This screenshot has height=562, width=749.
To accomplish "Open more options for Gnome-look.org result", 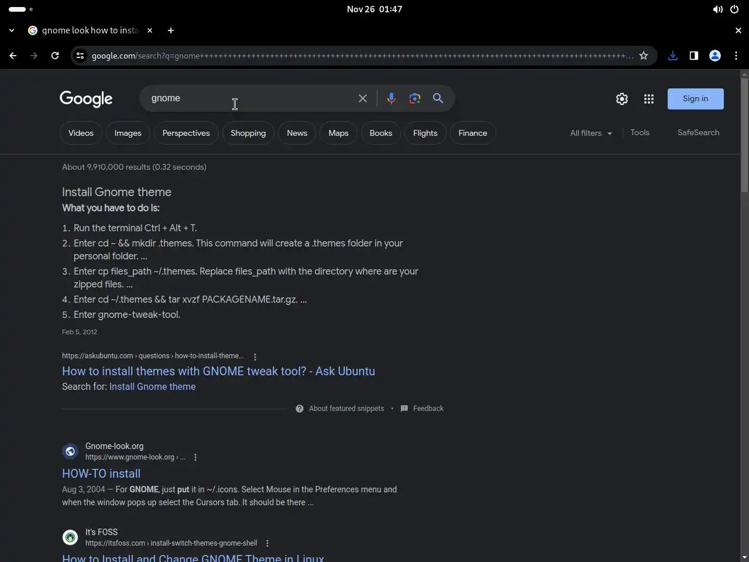I will click(x=195, y=457).
